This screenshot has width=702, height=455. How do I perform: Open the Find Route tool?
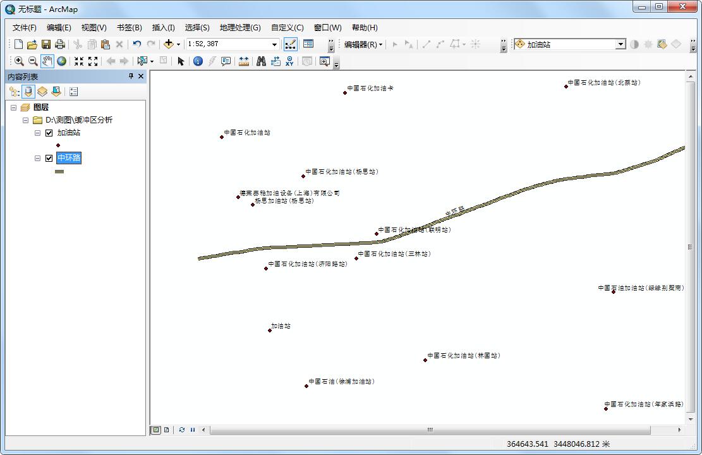pyautogui.click(x=275, y=61)
